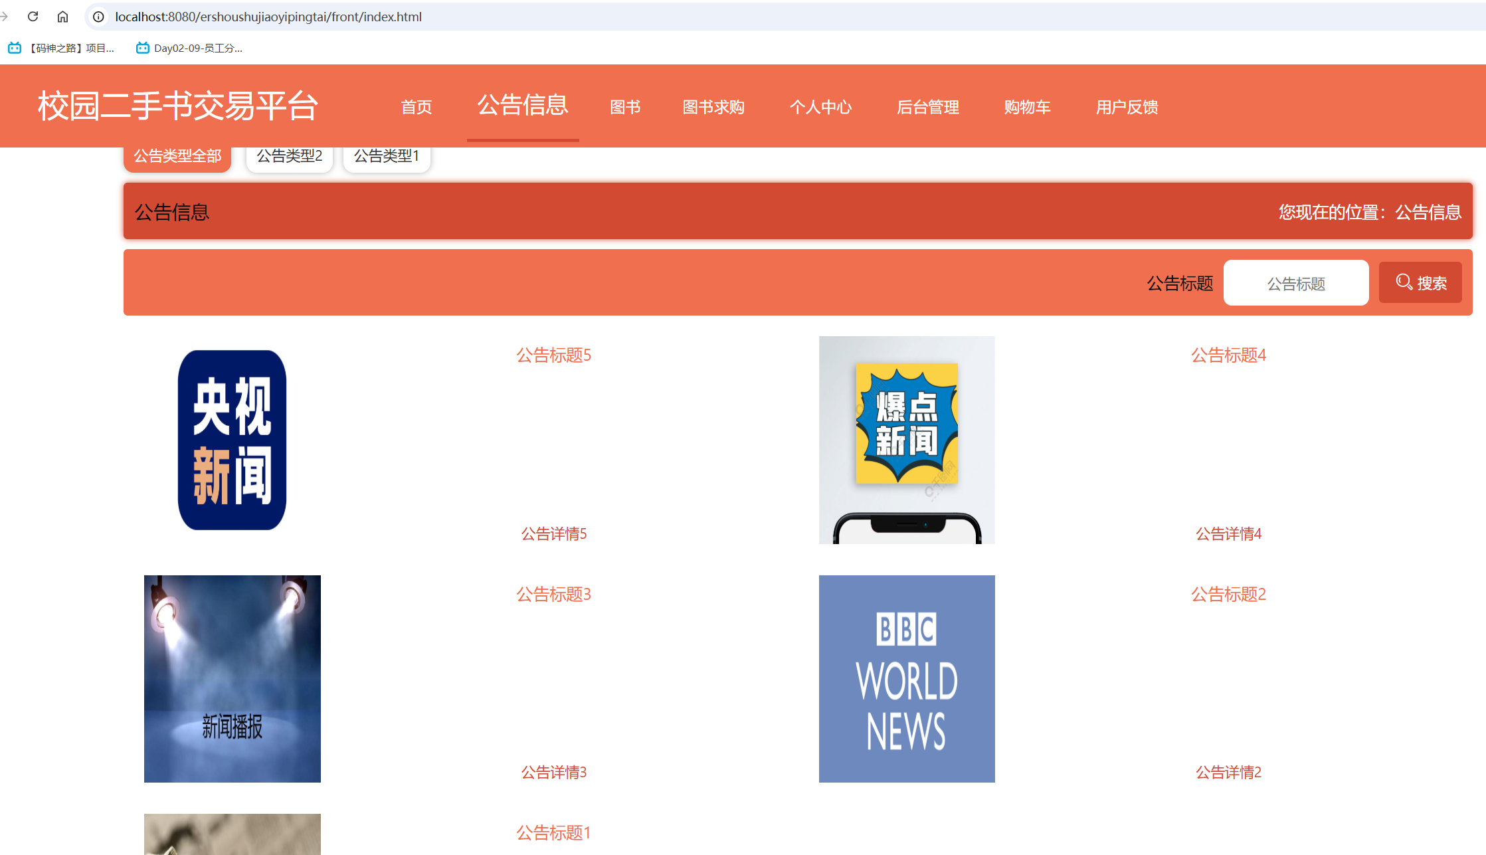The height and width of the screenshot is (855, 1486).
Task: Open 公告标题4 announcement
Action: click(x=1229, y=355)
